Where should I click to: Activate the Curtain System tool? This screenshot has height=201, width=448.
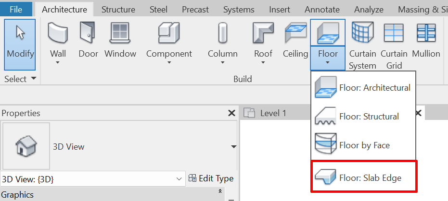pyautogui.click(x=362, y=46)
